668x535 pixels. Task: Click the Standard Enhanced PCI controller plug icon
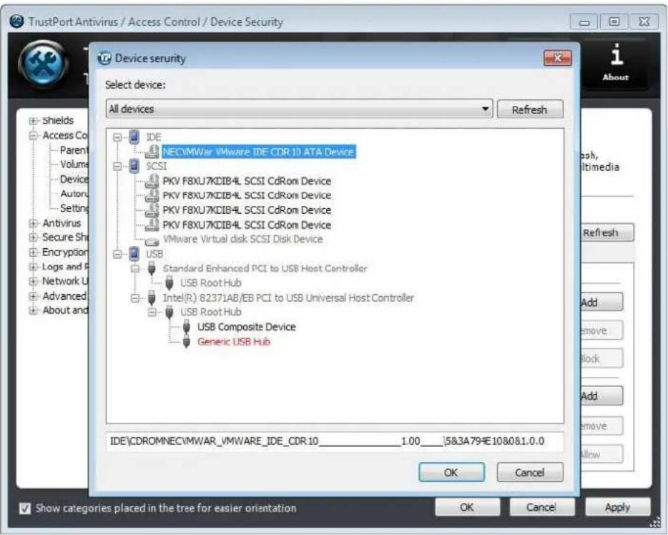[152, 269]
